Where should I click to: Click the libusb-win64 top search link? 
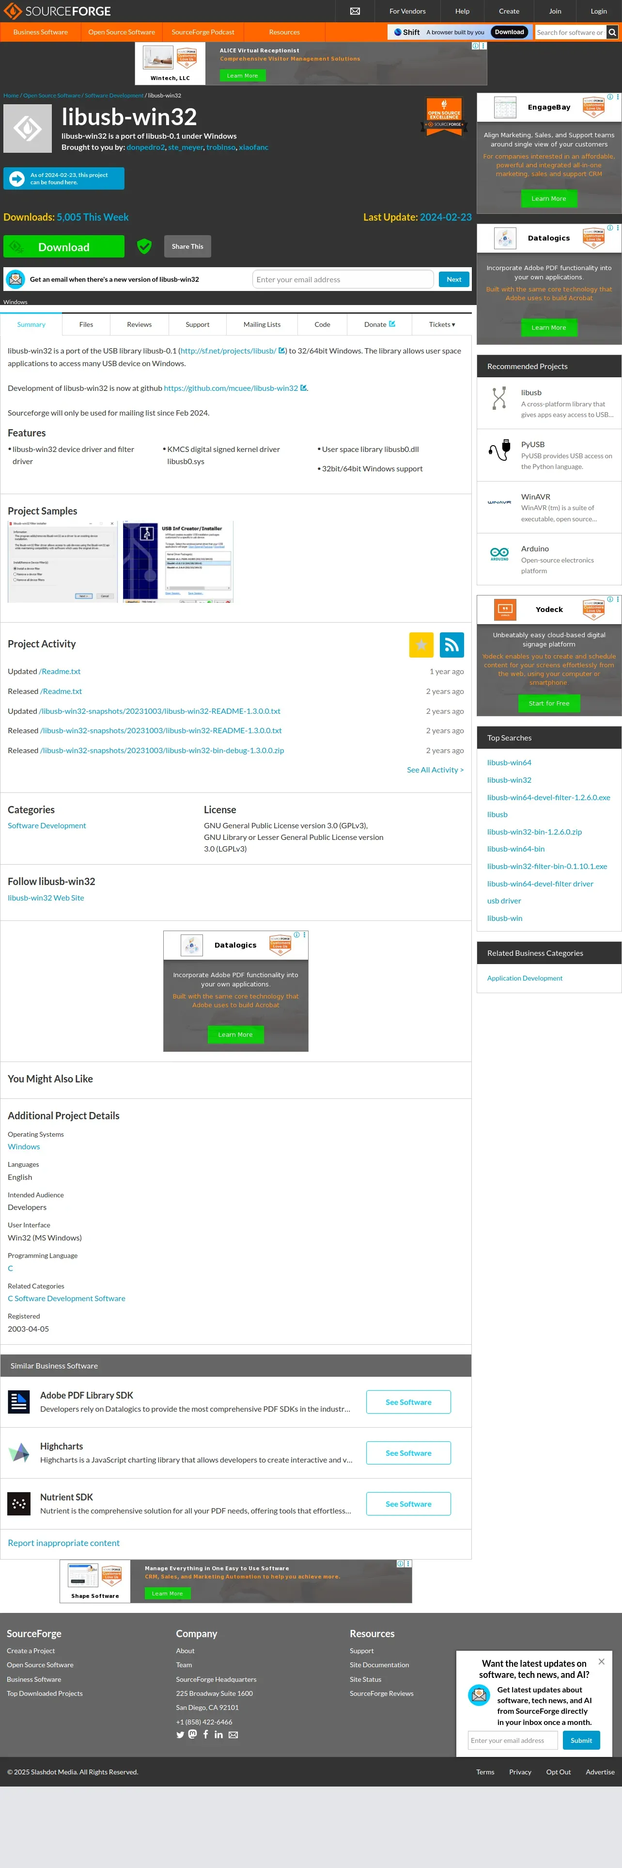click(x=509, y=763)
